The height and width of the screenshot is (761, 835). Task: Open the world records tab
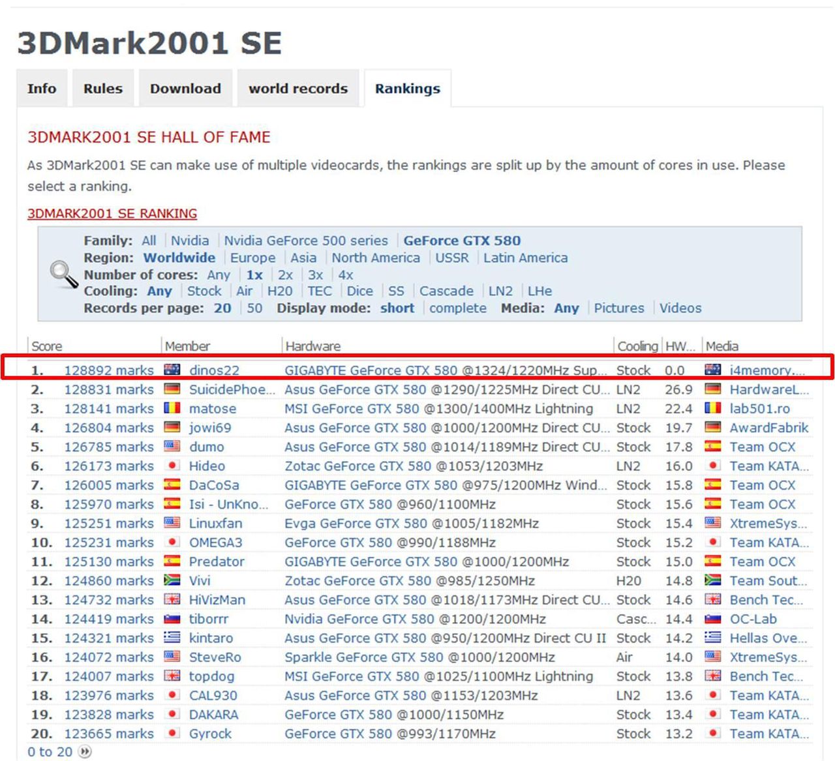coord(298,88)
